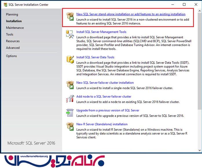Click the SQL Server Installation Center title icon
Image resolution: width=202 pixels, height=168 pixels.
5,5
